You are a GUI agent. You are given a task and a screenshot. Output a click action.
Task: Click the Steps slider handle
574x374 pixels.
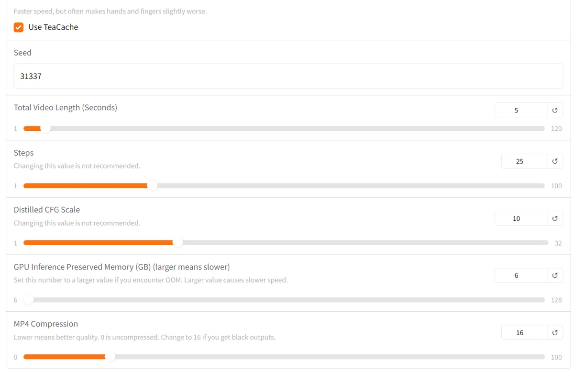point(153,185)
